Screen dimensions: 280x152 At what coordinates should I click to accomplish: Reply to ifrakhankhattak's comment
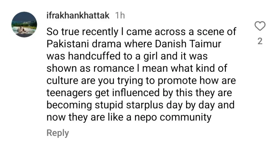[58, 133]
